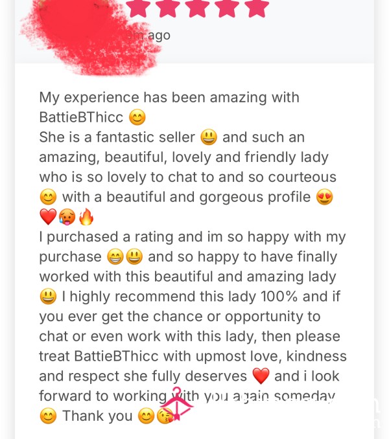This screenshot has height=439, width=389.
Task: Click the smiling emoji before 'Thank you'
Action: pyautogui.click(x=48, y=416)
